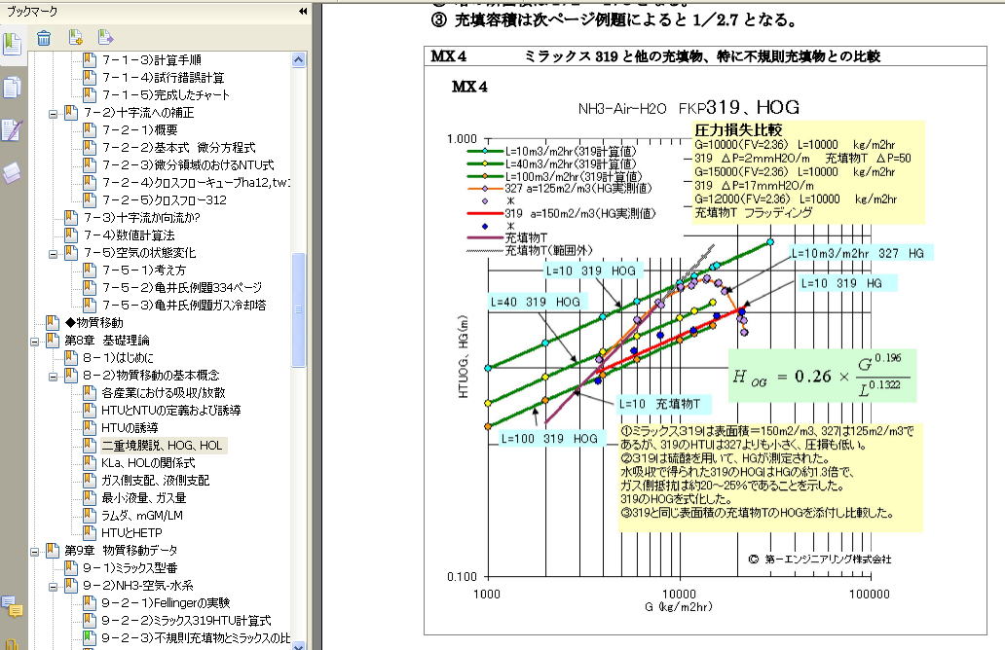This screenshot has height=650, width=1005.
Task: Open bookmark 7-5-2)亀井氏例題334ページ
Action: click(182, 287)
